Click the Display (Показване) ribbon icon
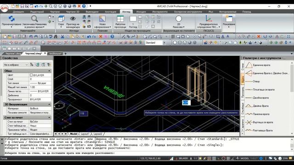The height and width of the screenshot is (165, 294). tap(229, 19)
